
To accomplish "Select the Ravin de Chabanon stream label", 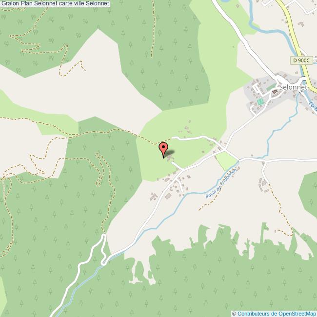I will 221,183.
